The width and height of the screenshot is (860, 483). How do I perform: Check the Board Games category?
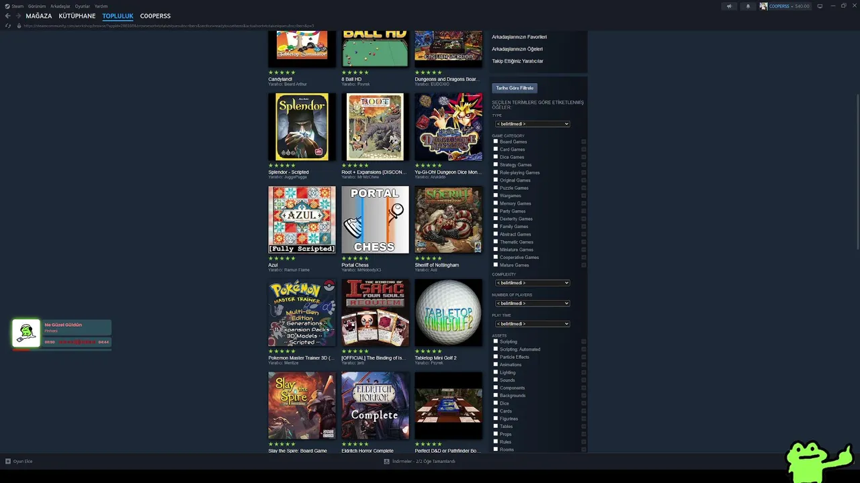tap(496, 142)
